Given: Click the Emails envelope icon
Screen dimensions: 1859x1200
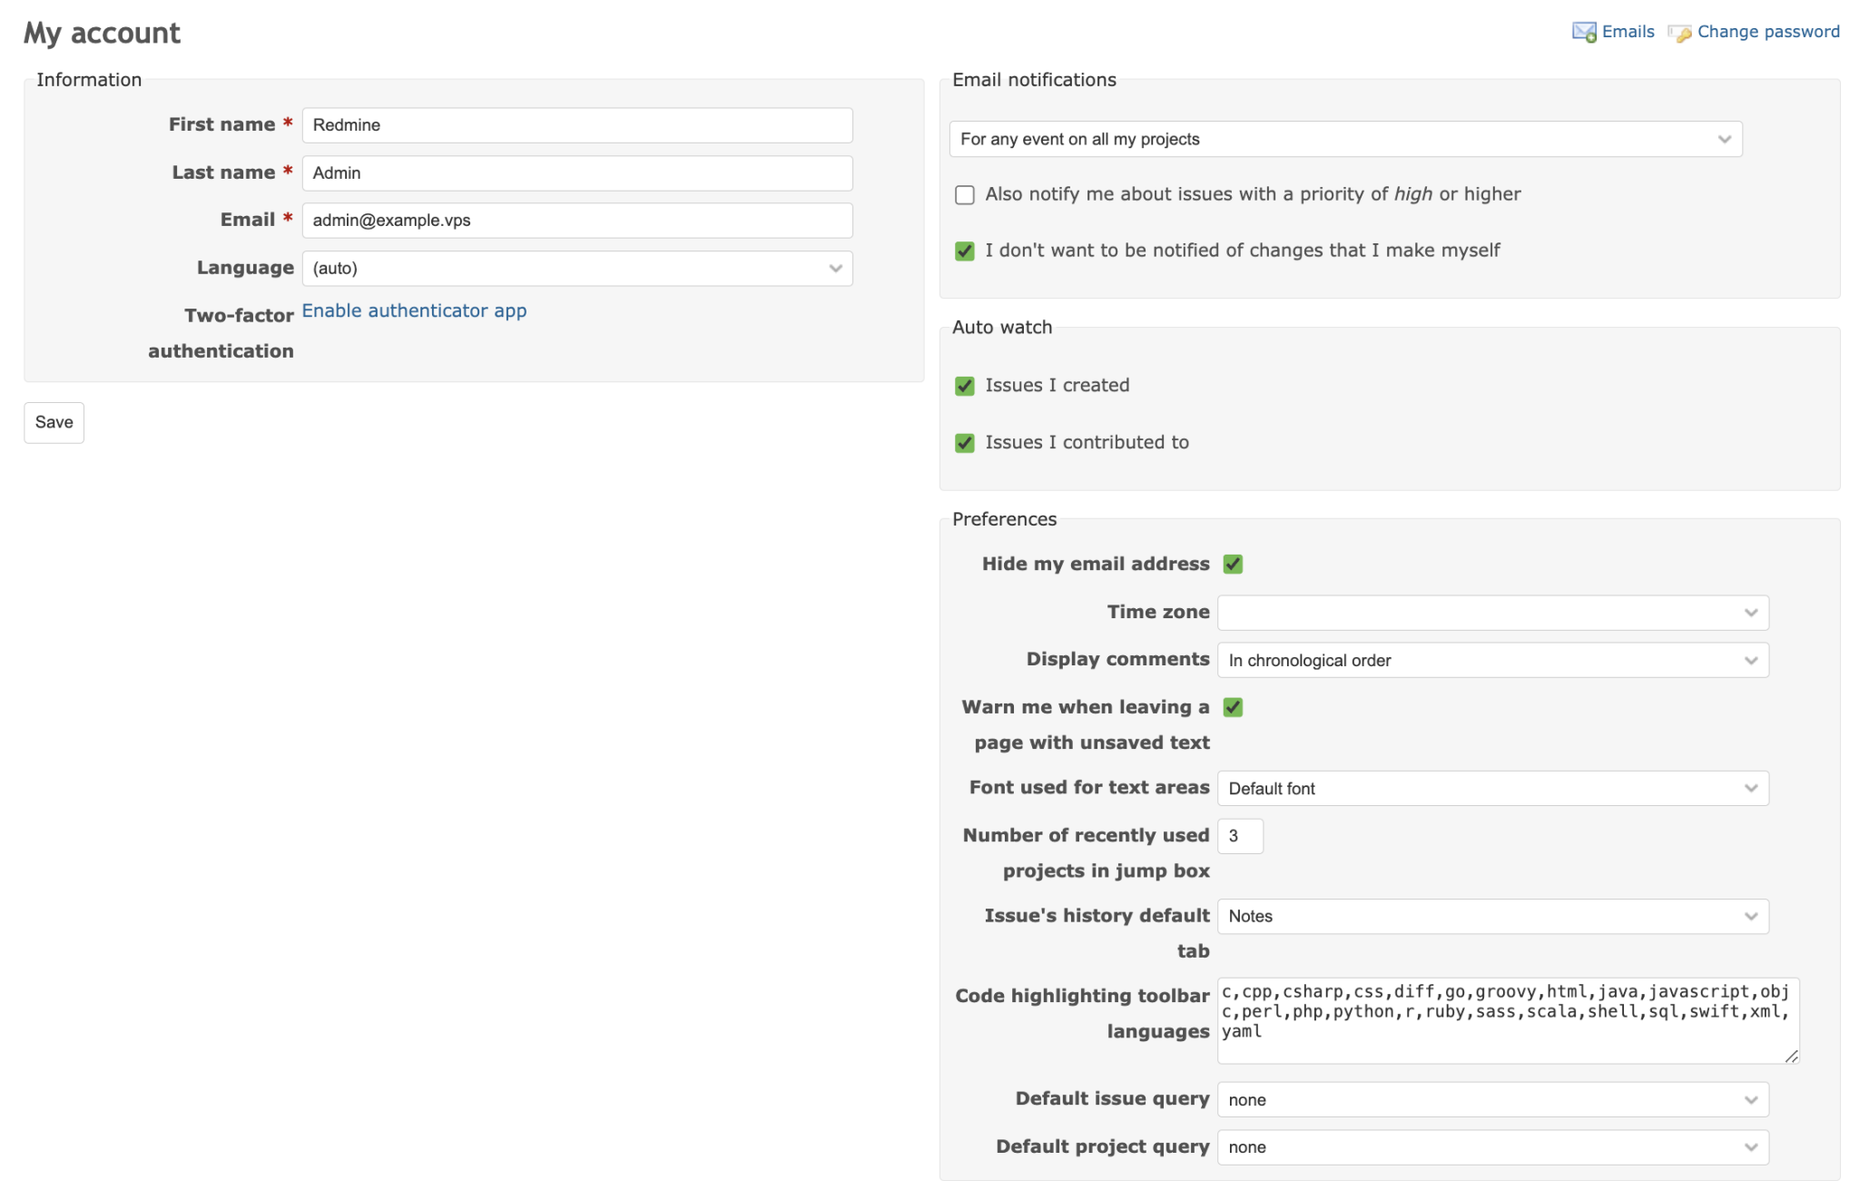Looking at the screenshot, I should pos(1583,31).
